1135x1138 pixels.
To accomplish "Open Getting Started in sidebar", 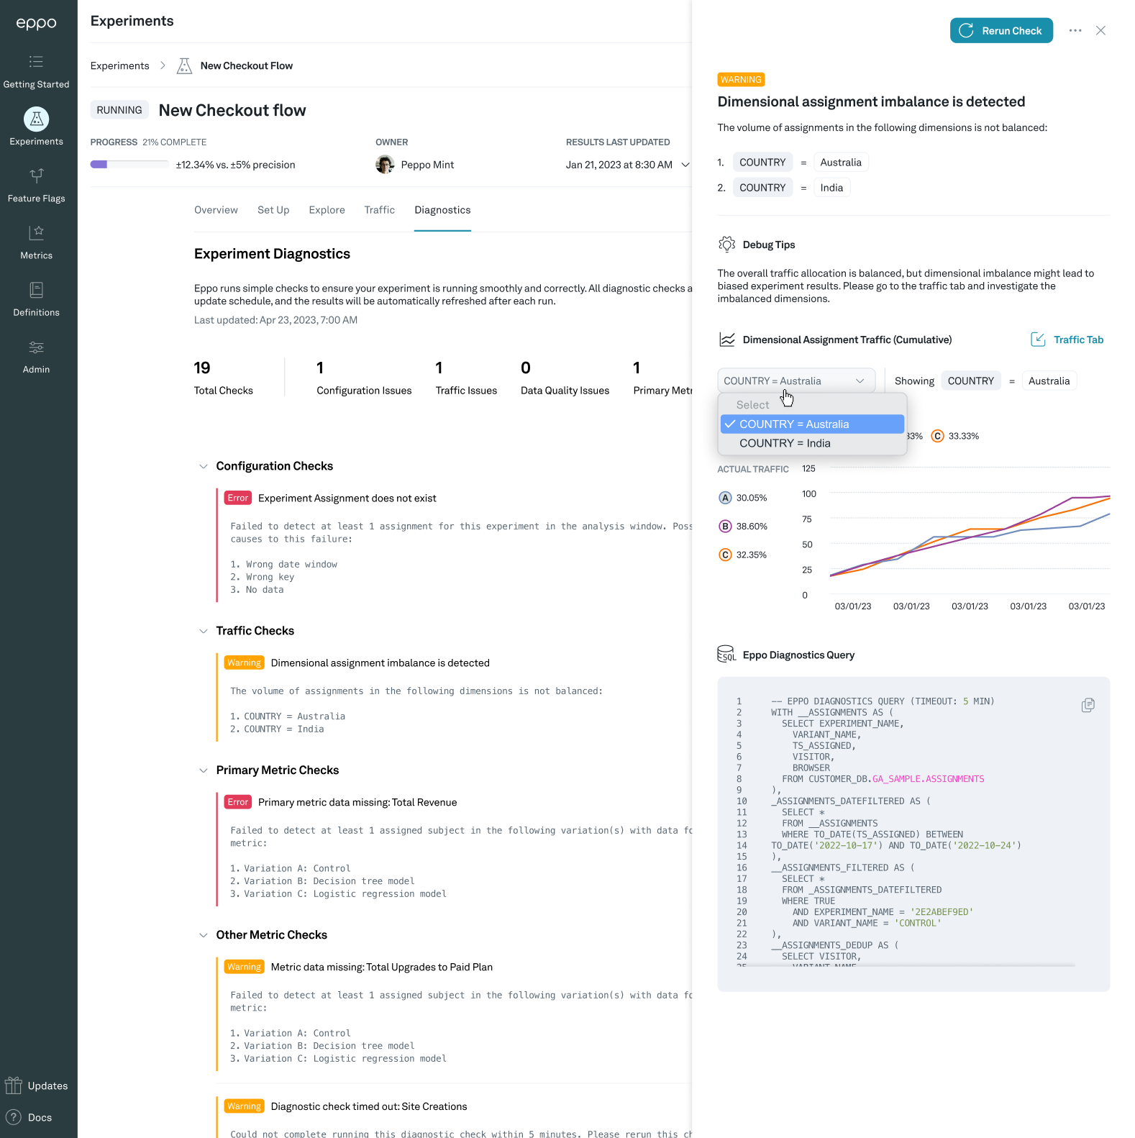I will pos(36,71).
